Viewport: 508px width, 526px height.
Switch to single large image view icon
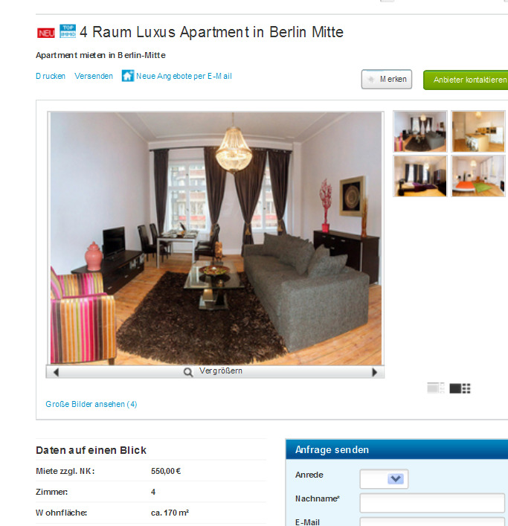pos(436,388)
